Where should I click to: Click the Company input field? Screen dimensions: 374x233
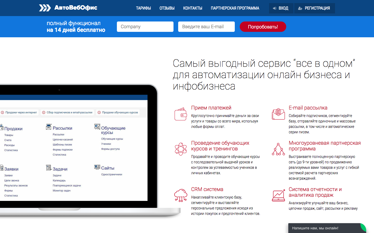(x=145, y=26)
